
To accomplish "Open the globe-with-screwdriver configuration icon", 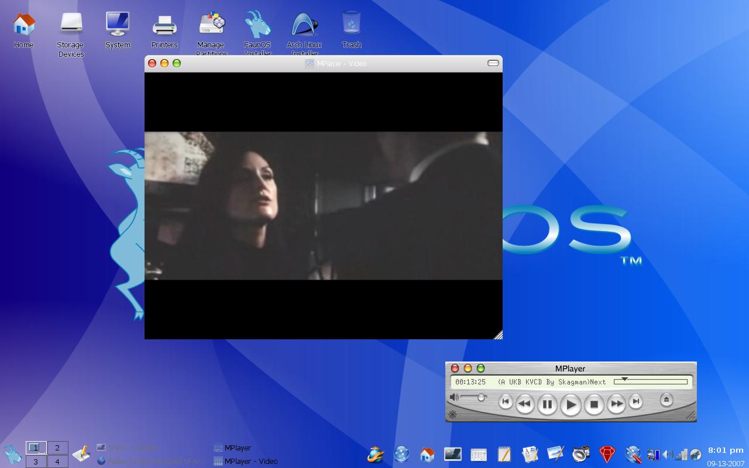I will 633,454.
